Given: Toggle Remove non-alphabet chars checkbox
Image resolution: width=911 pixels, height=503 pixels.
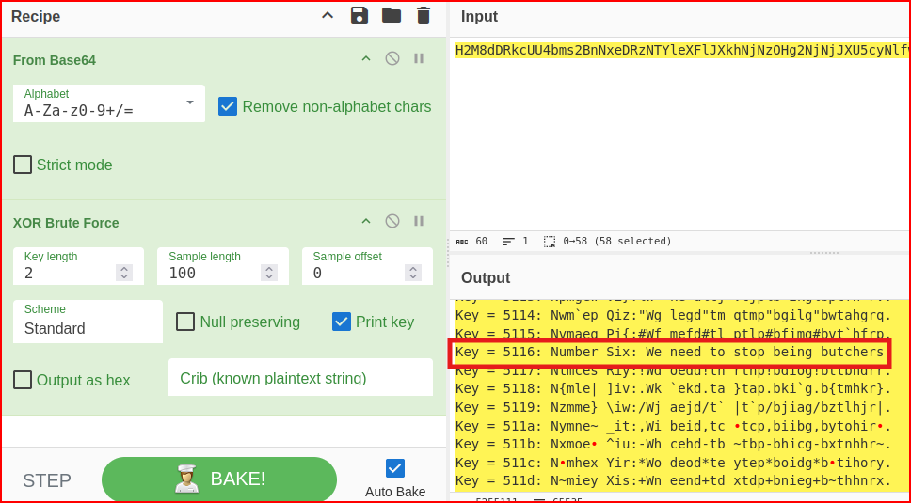Looking at the screenshot, I should click(228, 106).
